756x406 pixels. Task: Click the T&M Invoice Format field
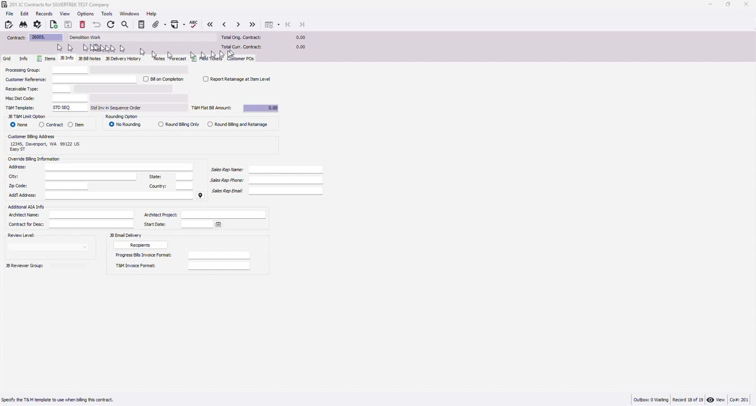(x=219, y=266)
